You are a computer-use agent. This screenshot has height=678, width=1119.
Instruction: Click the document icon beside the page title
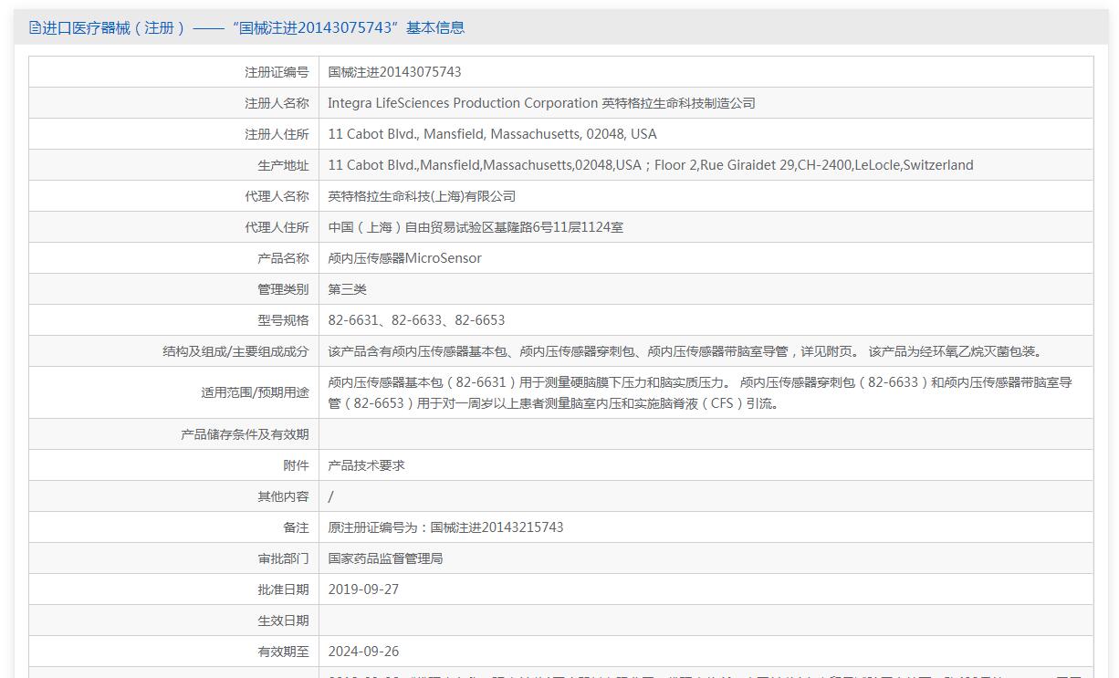click(35, 27)
